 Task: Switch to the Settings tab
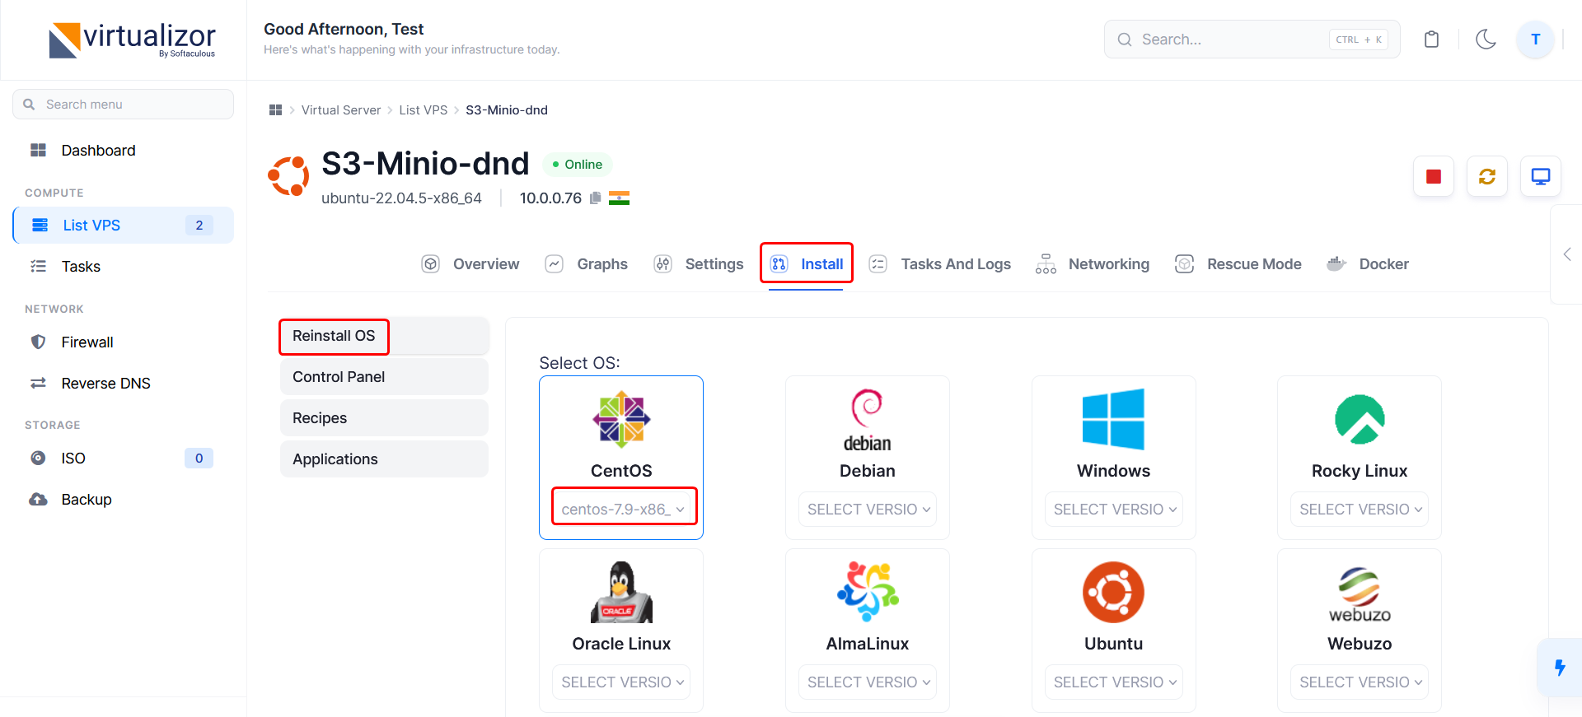click(699, 264)
